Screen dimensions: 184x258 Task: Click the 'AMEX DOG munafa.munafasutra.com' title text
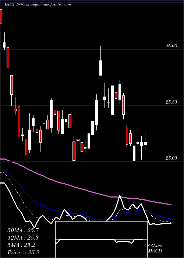[x=37, y=4]
